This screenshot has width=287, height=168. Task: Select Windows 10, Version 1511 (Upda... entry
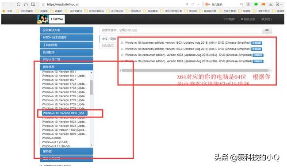[x=65, y=76]
